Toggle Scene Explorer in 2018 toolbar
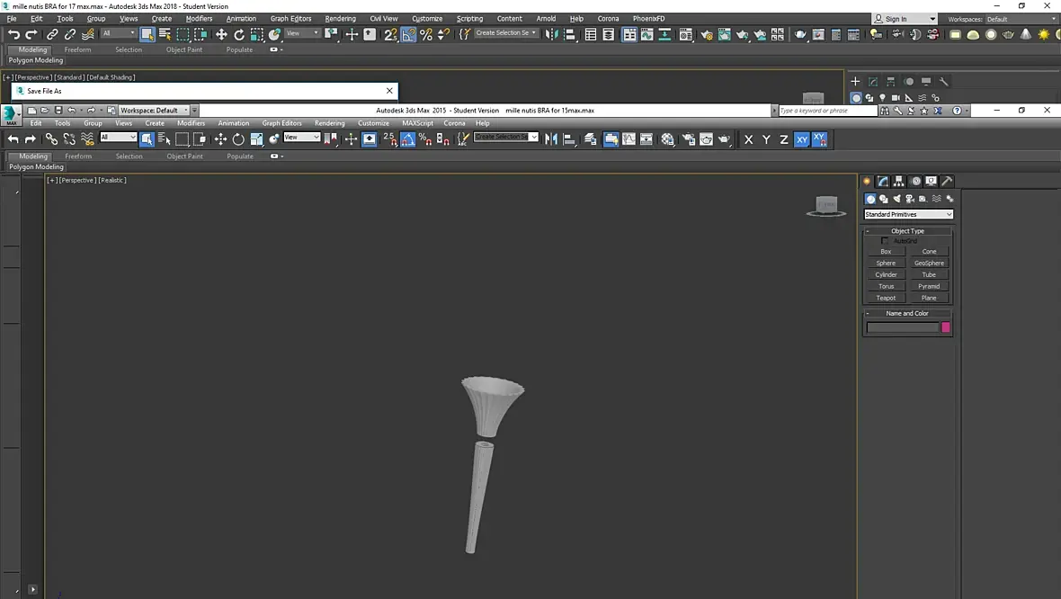The width and height of the screenshot is (1061, 599). [591, 34]
